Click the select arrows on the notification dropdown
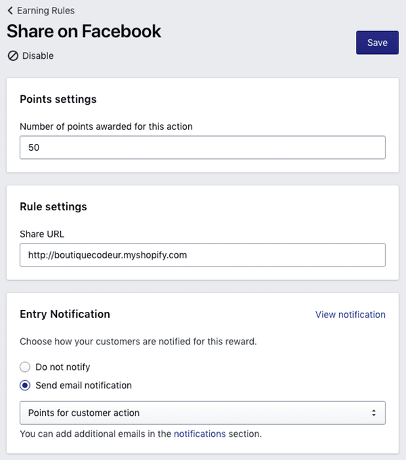Screen dimensions: 406x460 tap(374, 413)
